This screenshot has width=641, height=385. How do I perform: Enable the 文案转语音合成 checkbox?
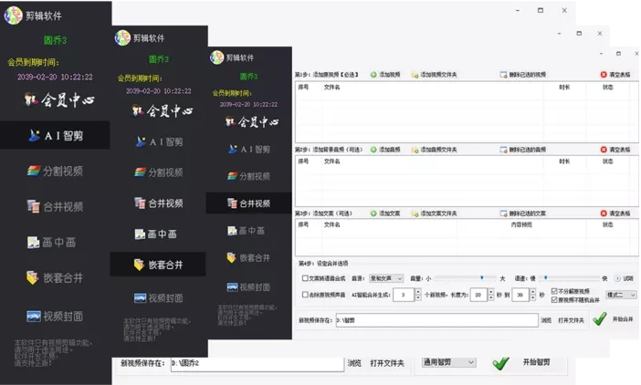coord(305,278)
